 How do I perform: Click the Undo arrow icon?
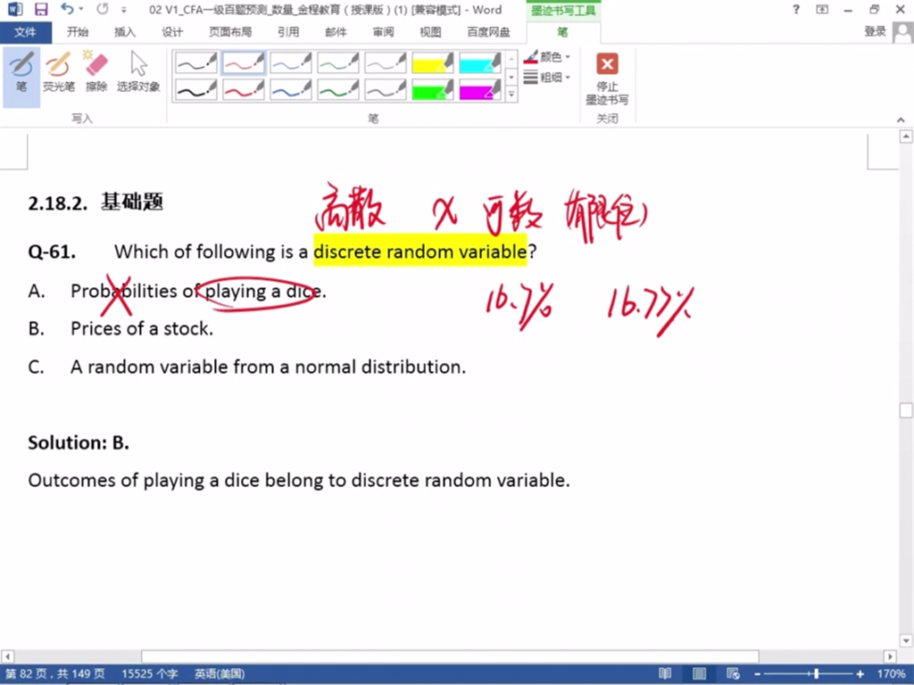pos(67,10)
